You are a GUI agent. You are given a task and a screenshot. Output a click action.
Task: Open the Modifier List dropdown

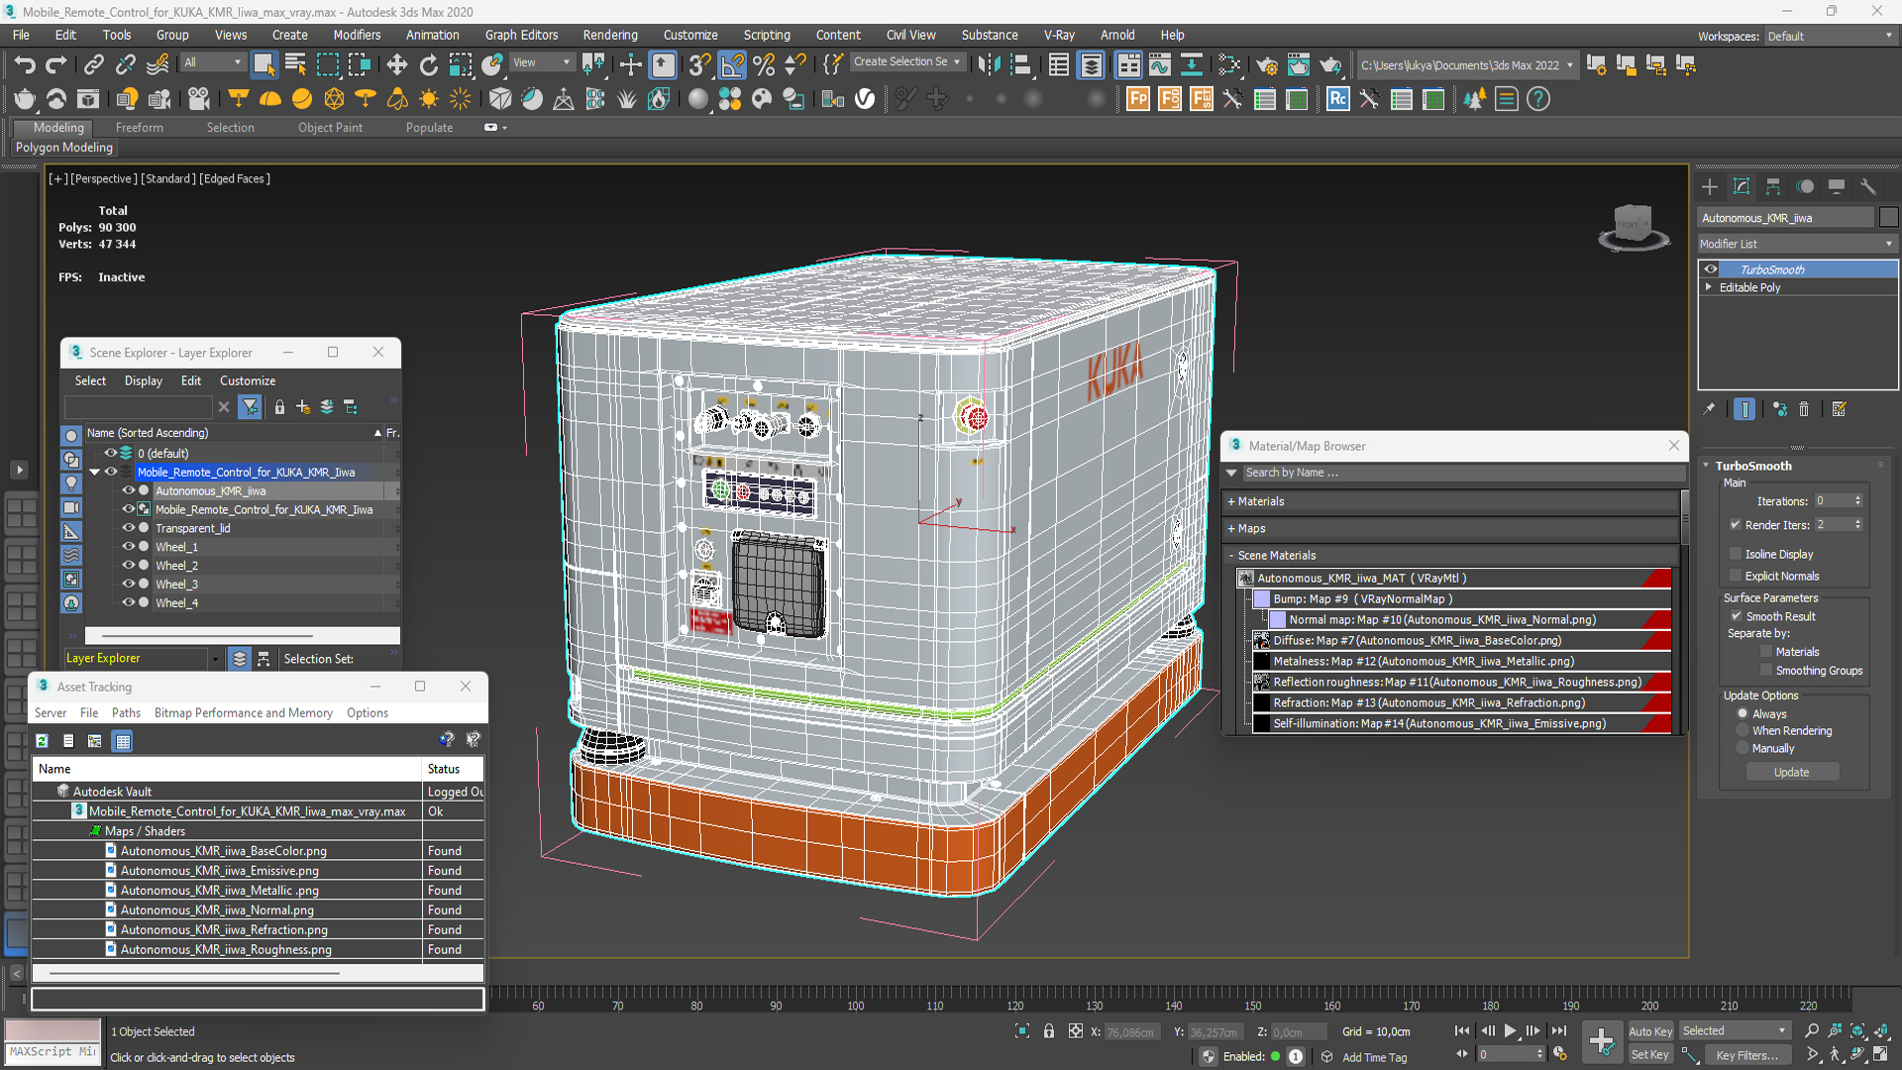[1797, 244]
